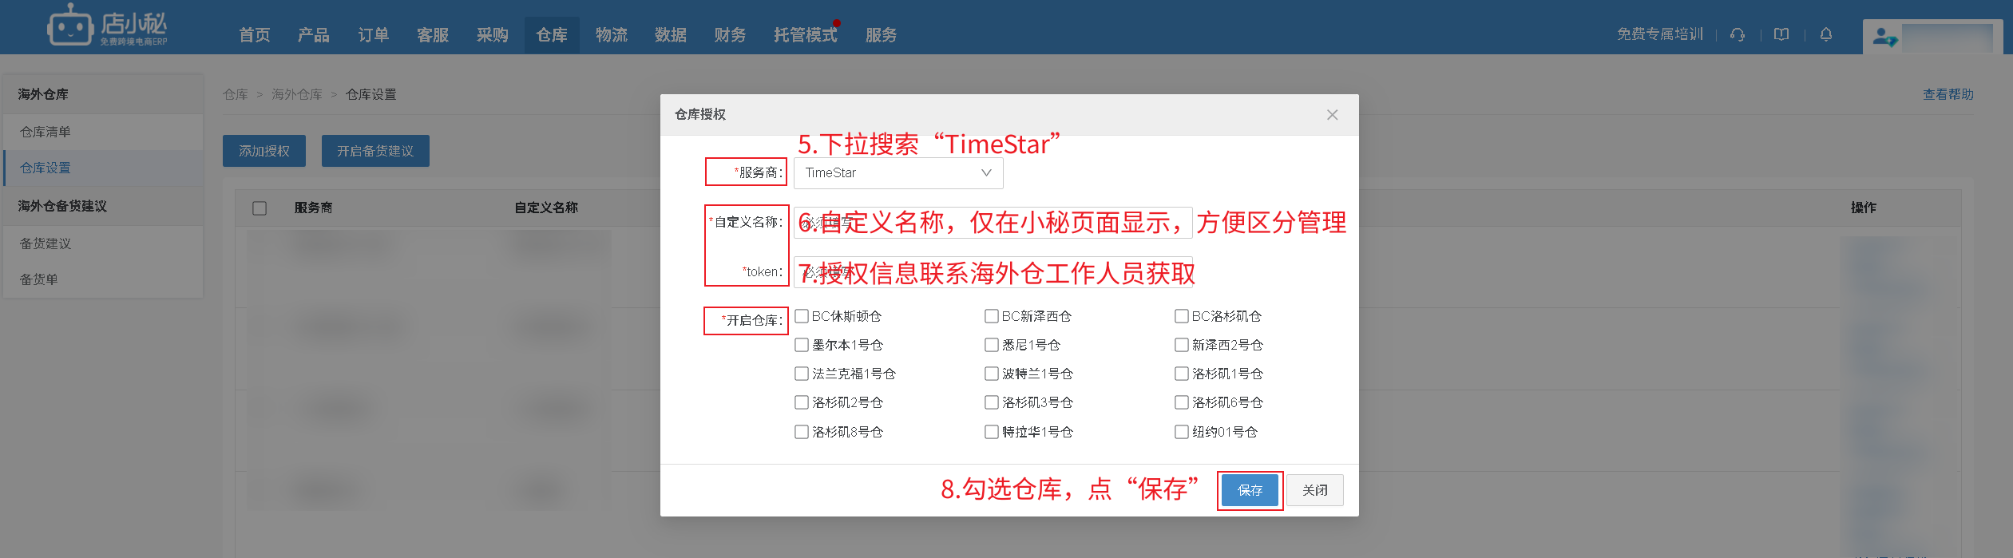Check the 特拉华1号仓 checkbox
2013x558 pixels.
point(992,432)
